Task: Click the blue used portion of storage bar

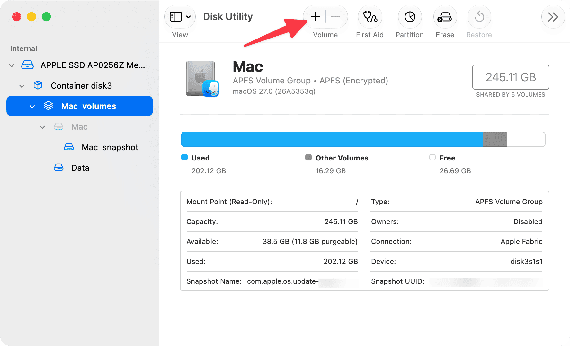Action: [332, 139]
